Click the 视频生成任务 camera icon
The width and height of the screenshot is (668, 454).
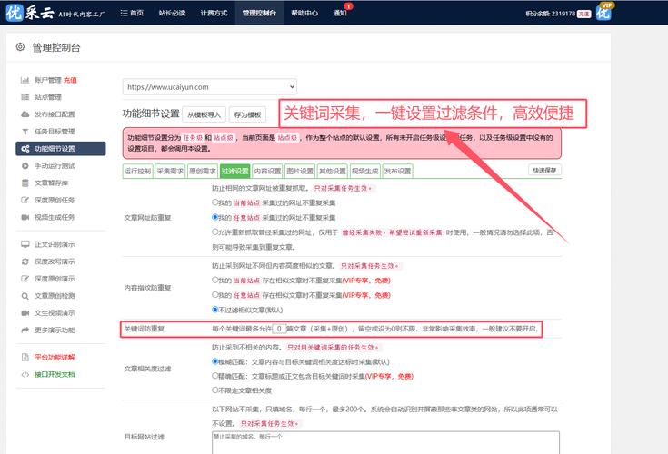tap(25, 217)
